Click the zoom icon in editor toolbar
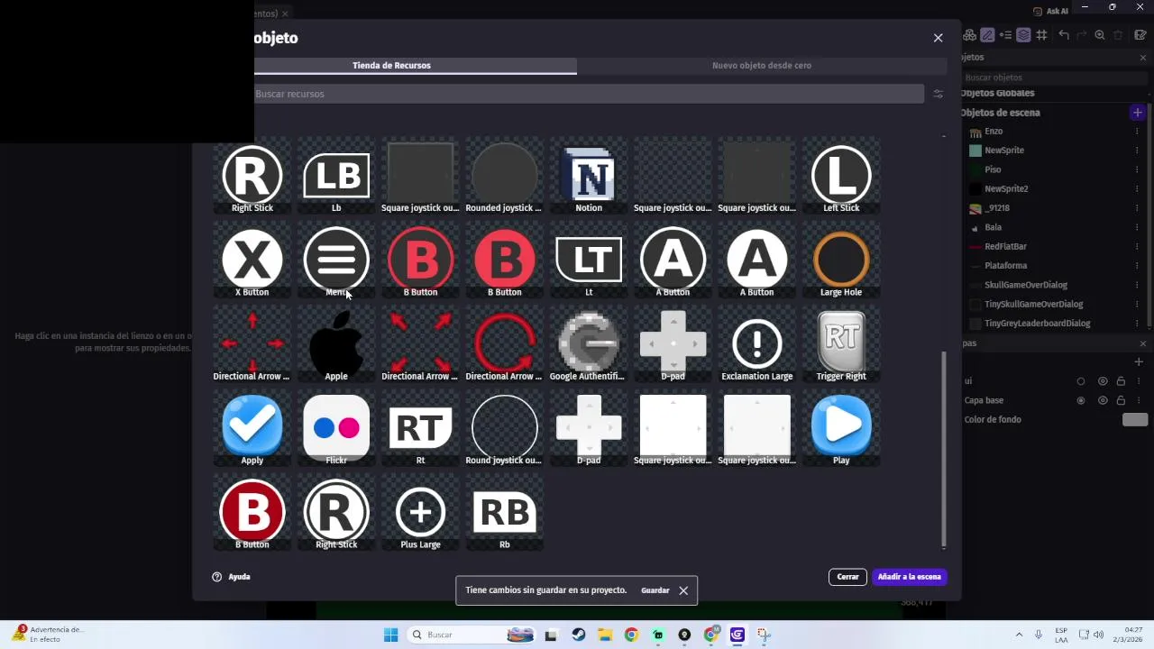This screenshot has width=1154, height=649. [x=1100, y=35]
